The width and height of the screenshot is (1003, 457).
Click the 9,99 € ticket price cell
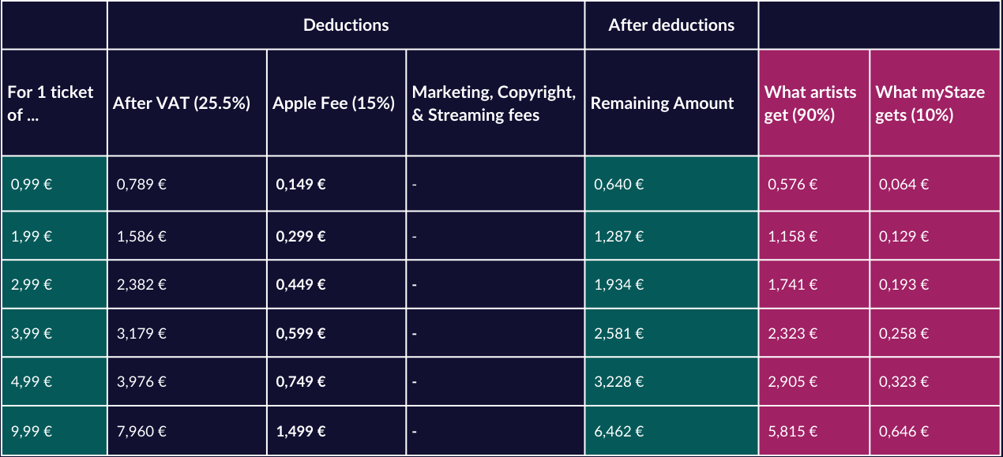point(54,431)
